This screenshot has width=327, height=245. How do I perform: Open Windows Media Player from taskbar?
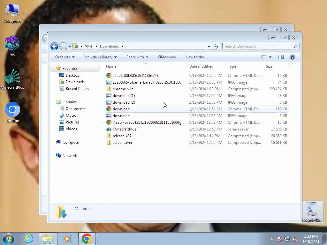point(67,239)
